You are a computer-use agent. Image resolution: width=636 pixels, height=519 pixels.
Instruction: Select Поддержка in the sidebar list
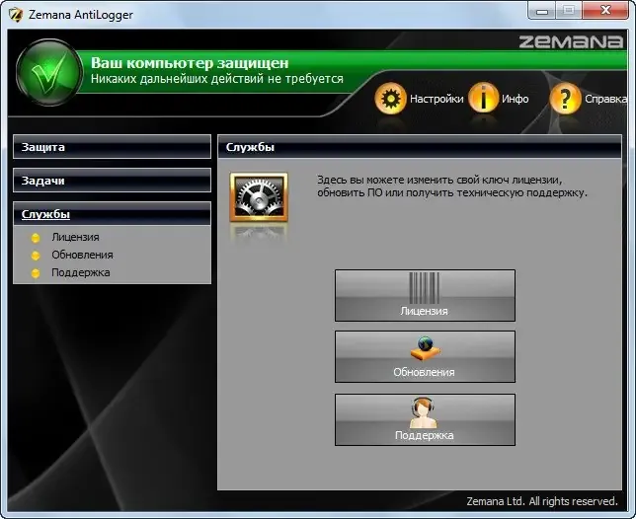81,272
